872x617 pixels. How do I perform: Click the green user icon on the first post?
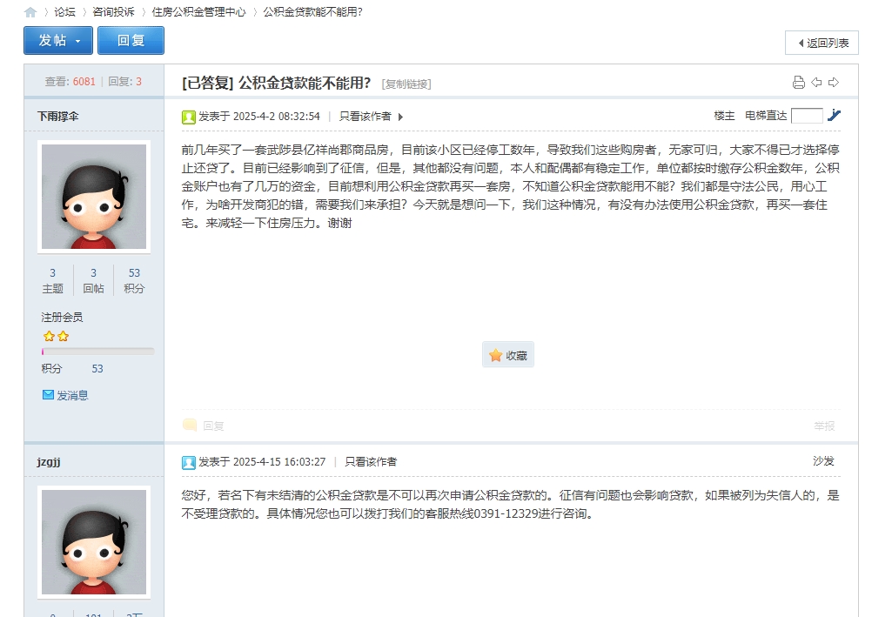(189, 117)
